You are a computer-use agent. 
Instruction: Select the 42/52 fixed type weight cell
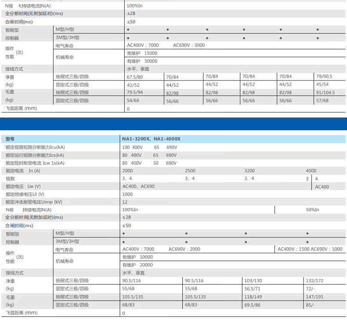(133, 85)
